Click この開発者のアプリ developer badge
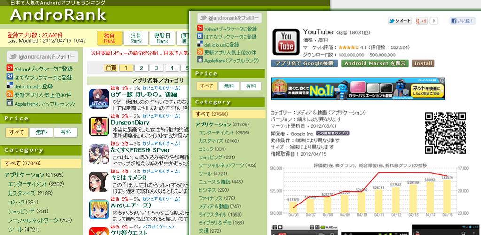This screenshot has height=235, width=481. (333, 133)
